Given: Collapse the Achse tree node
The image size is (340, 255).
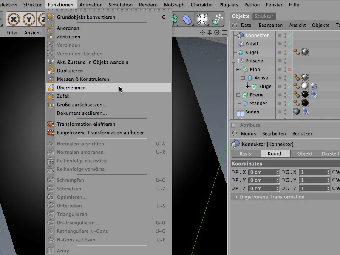Looking at the screenshot, I should tap(243, 78).
